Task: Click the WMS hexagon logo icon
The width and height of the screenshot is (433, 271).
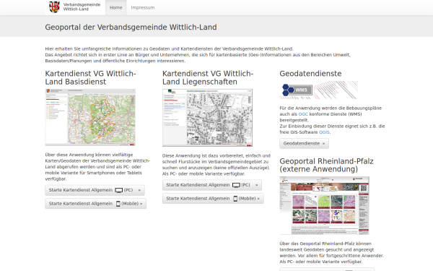Action: click(x=288, y=90)
